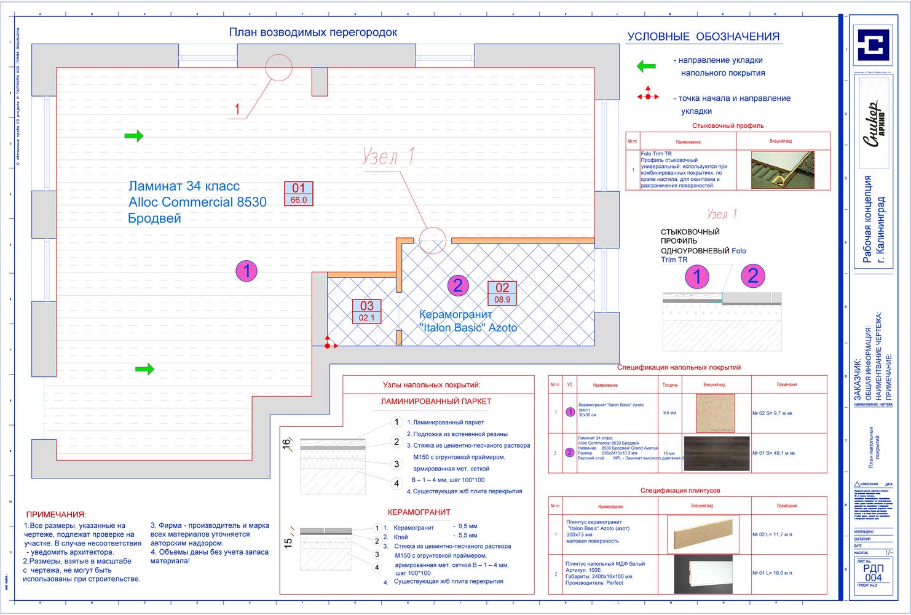911x615 pixels.
Task: Click the pink Узел 1 label on the plan
Action: coord(388,156)
